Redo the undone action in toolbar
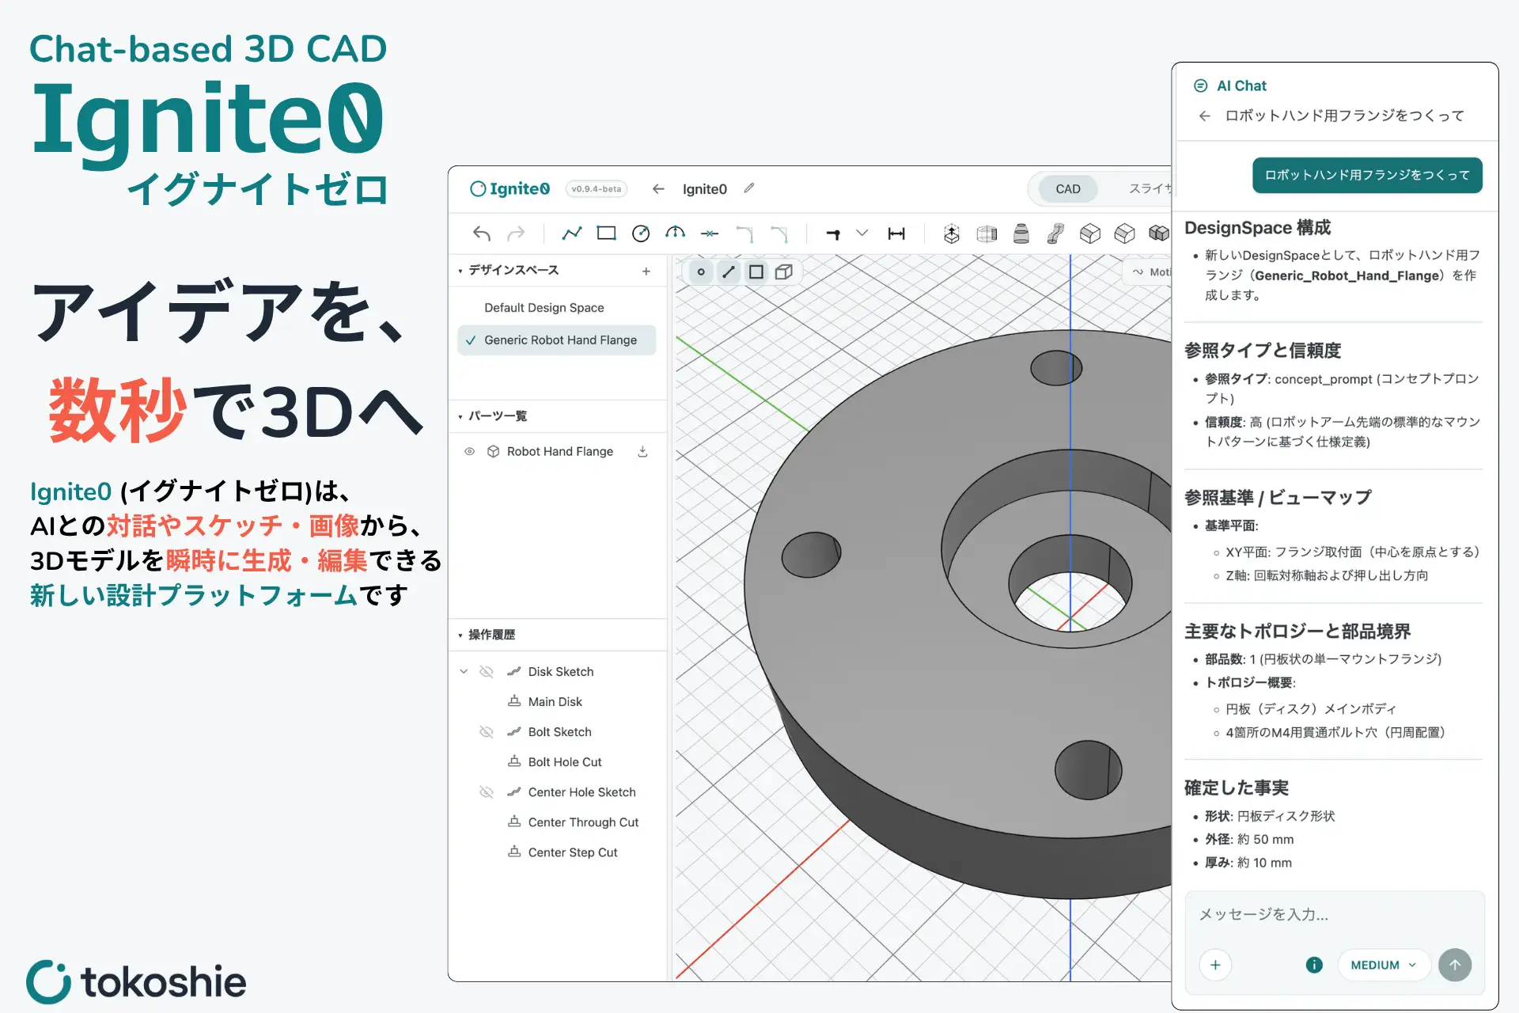 pyautogui.click(x=516, y=233)
